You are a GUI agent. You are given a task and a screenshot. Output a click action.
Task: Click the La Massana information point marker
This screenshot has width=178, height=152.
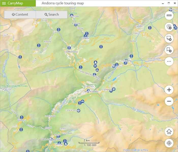coord(69,48)
